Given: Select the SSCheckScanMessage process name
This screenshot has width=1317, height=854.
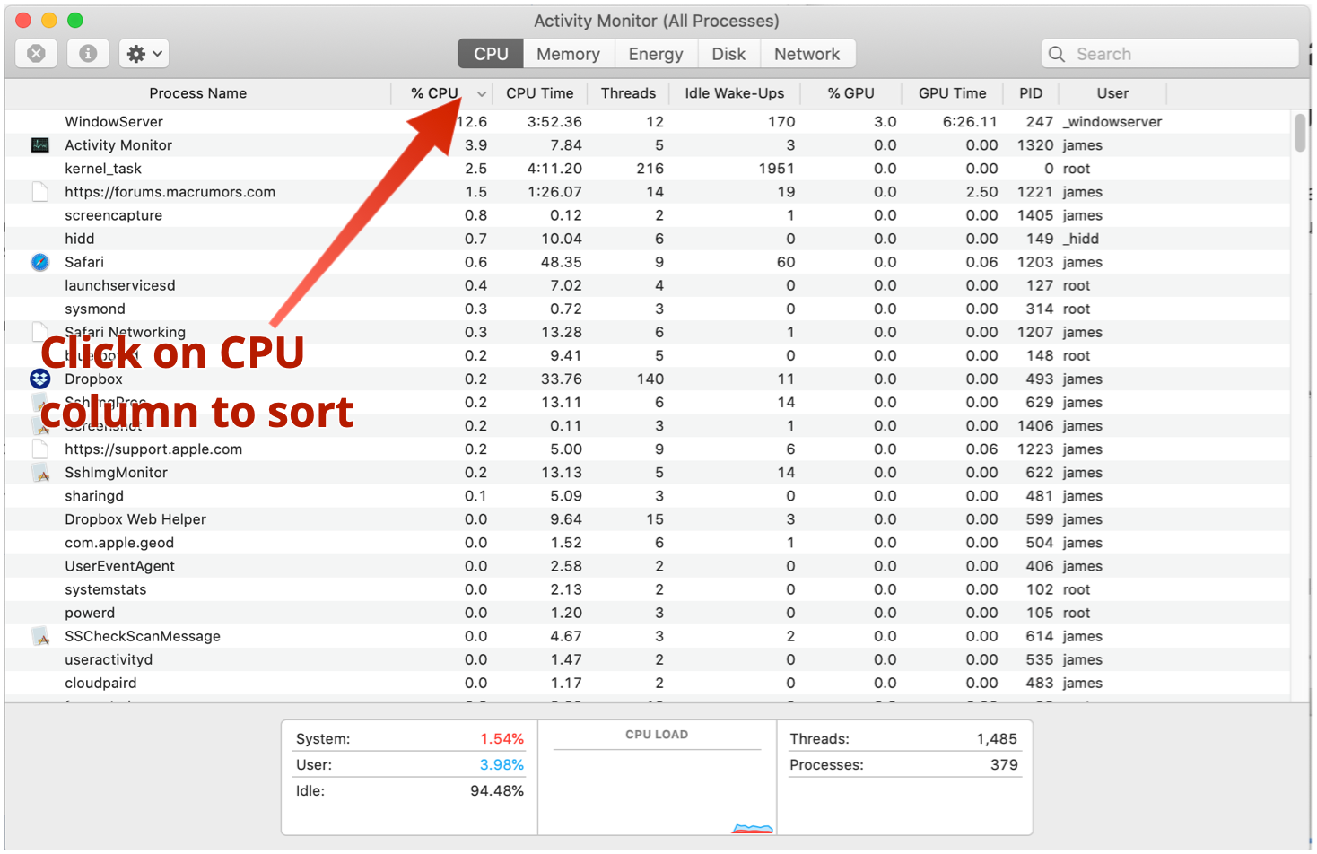Looking at the screenshot, I should coord(143,636).
